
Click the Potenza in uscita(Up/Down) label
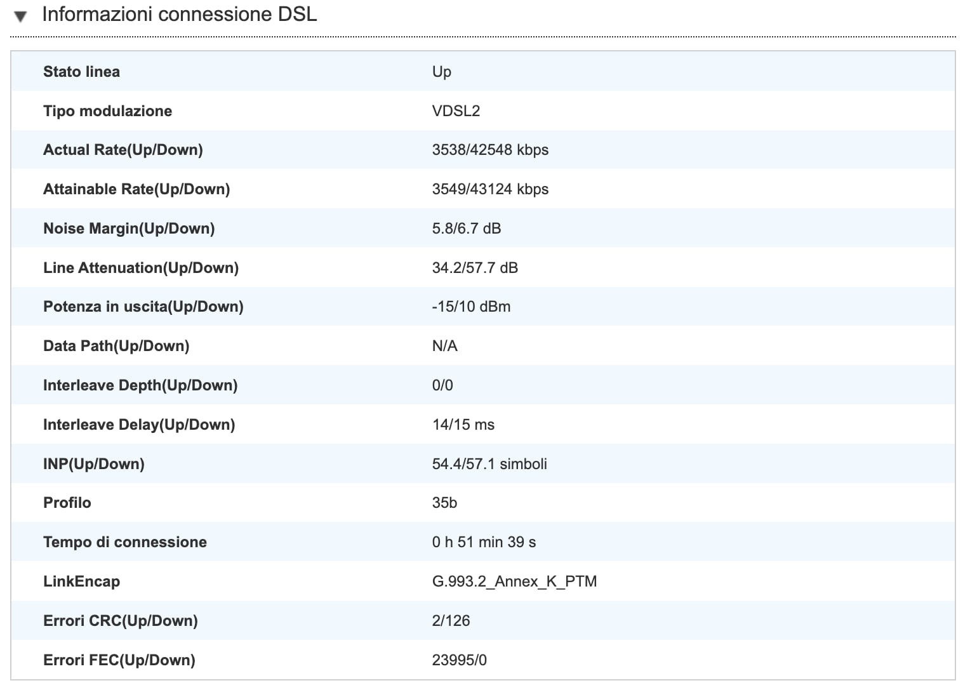(143, 307)
